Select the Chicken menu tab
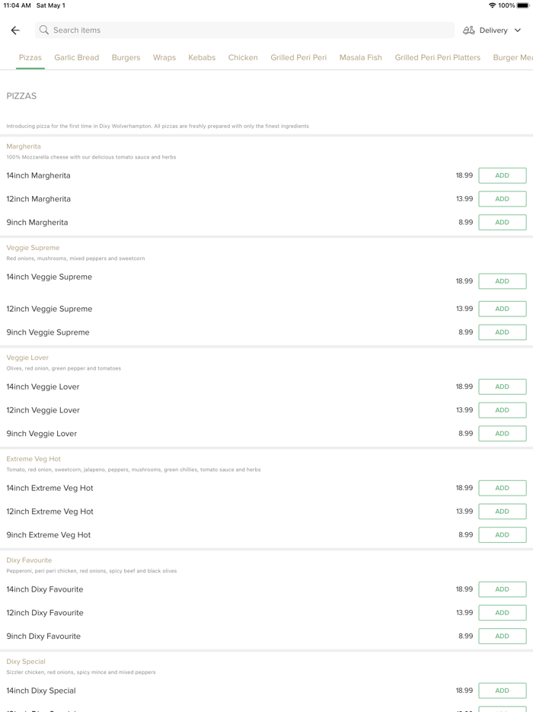Viewport: 533px width, 712px height. click(x=243, y=57)
